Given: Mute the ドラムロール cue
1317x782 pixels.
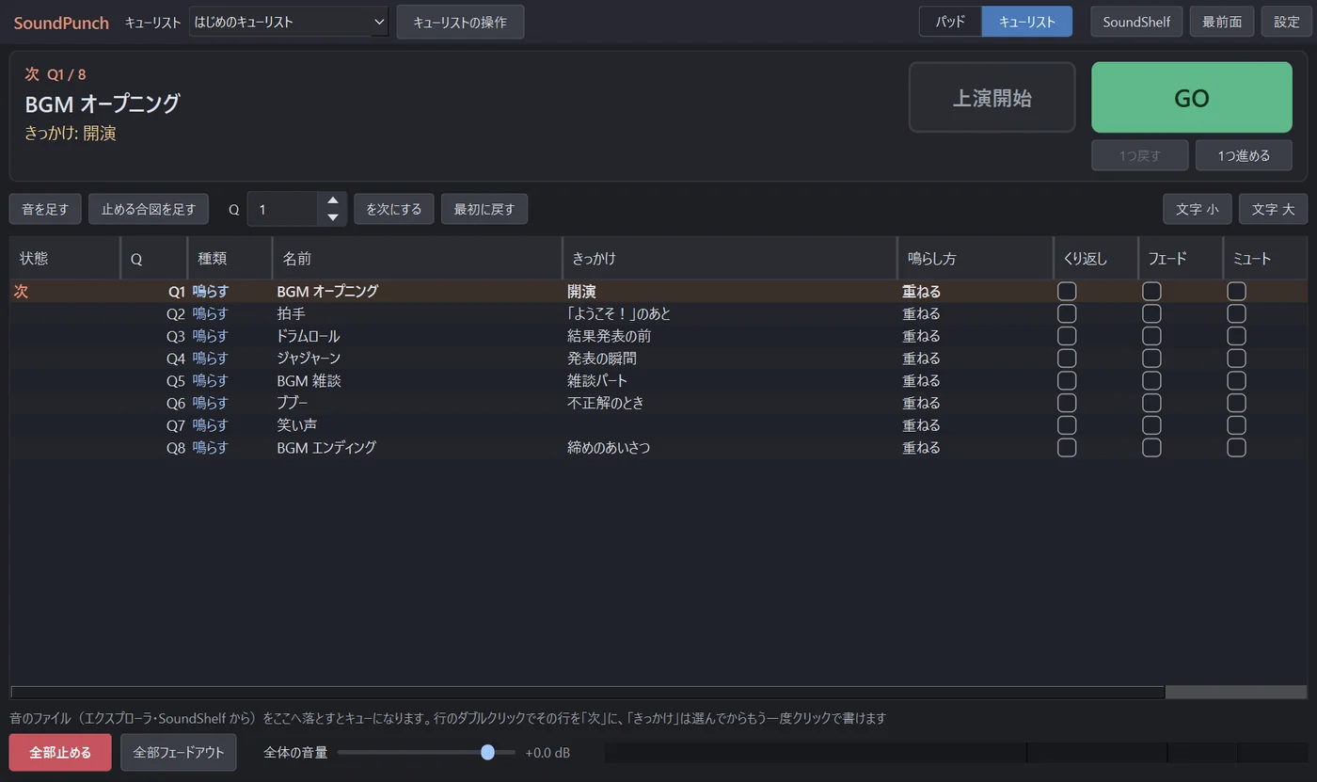Looking at the screenshot, I should tap(1236, 336).
